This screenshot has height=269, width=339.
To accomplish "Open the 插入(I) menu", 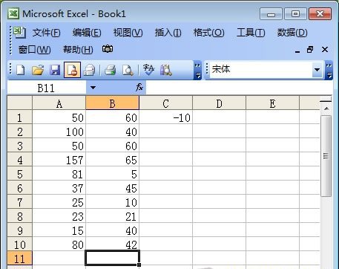I will [x=168, y=33].
